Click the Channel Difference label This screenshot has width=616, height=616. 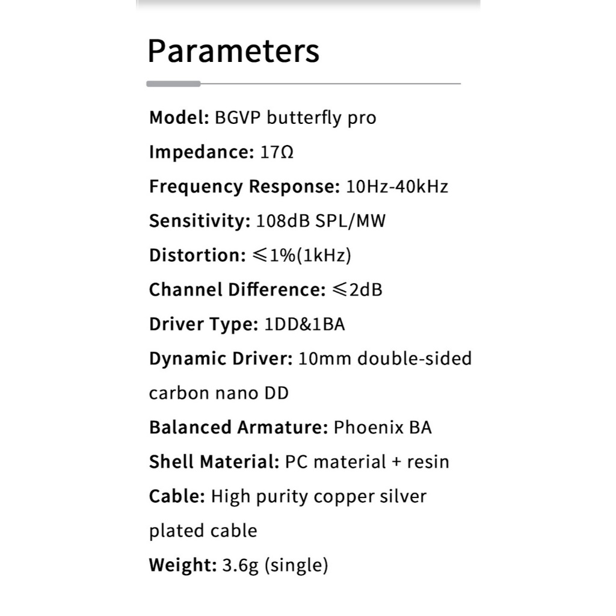(x=237, y=289)
